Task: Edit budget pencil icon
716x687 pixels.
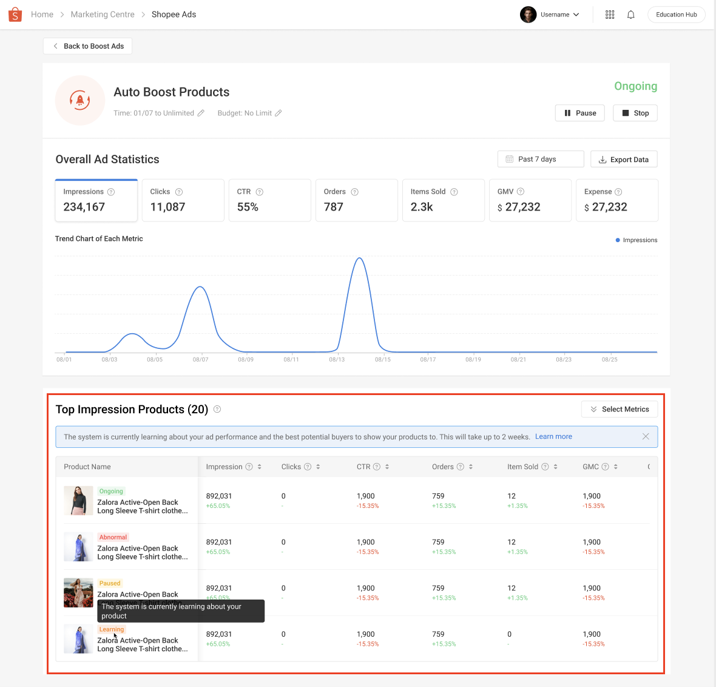Action: click(278, 113)
